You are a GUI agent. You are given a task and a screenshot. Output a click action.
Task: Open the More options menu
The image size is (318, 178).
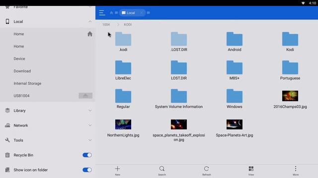tap(296, 171)
